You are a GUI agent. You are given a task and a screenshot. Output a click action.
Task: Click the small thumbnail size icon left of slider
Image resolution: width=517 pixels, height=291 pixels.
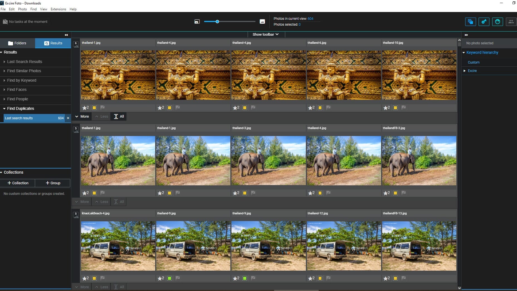pos(197,21)
